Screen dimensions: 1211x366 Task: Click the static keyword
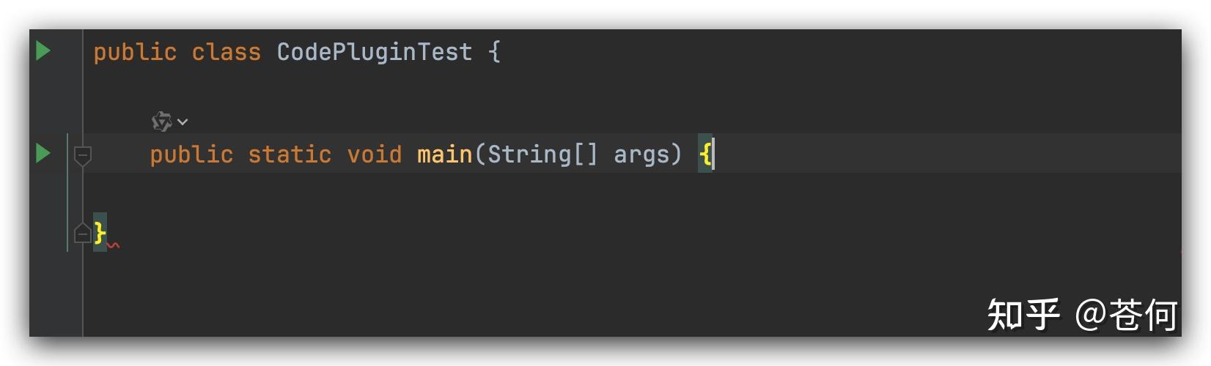tap(290, 154)
